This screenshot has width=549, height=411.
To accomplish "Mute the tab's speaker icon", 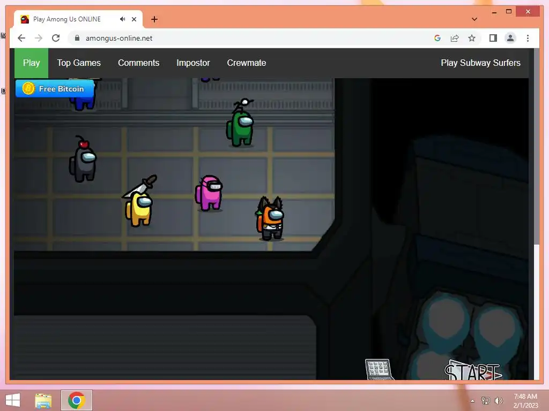I will point(123,19).
